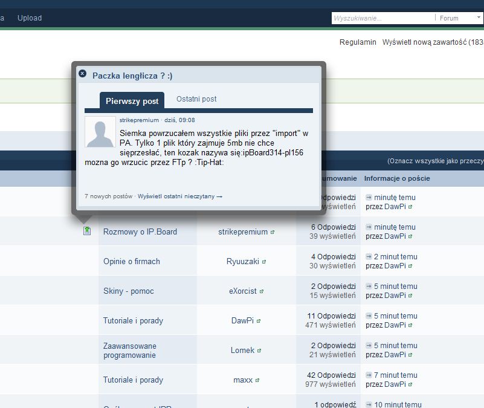Click the profile icon next to strikepremium

click(x=273, y=232)
